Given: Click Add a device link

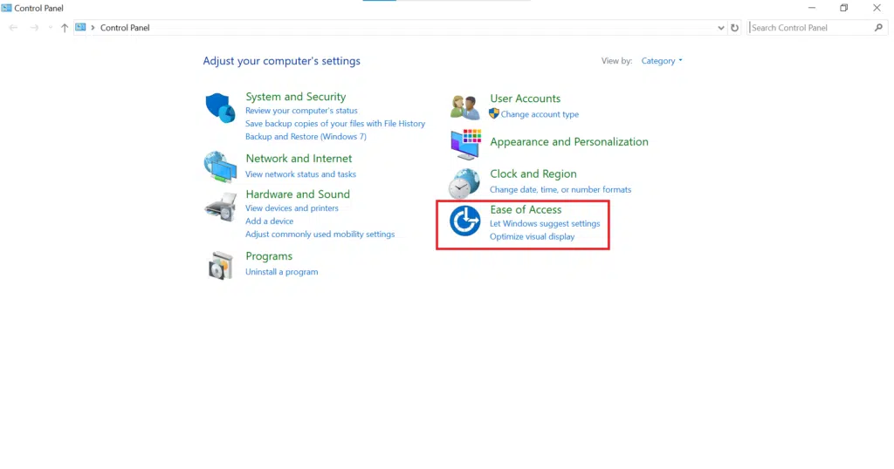Looking at the screenshot, I should pyautogui.click(x=269, y=221).
